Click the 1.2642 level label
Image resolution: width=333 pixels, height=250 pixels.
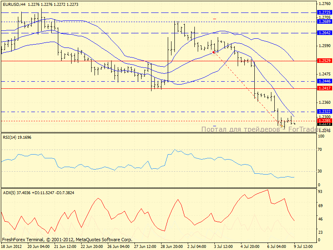point(325,33)
